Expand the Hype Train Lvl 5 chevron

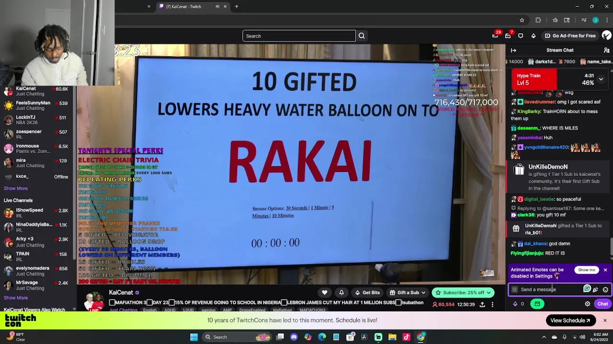(601, 79)
